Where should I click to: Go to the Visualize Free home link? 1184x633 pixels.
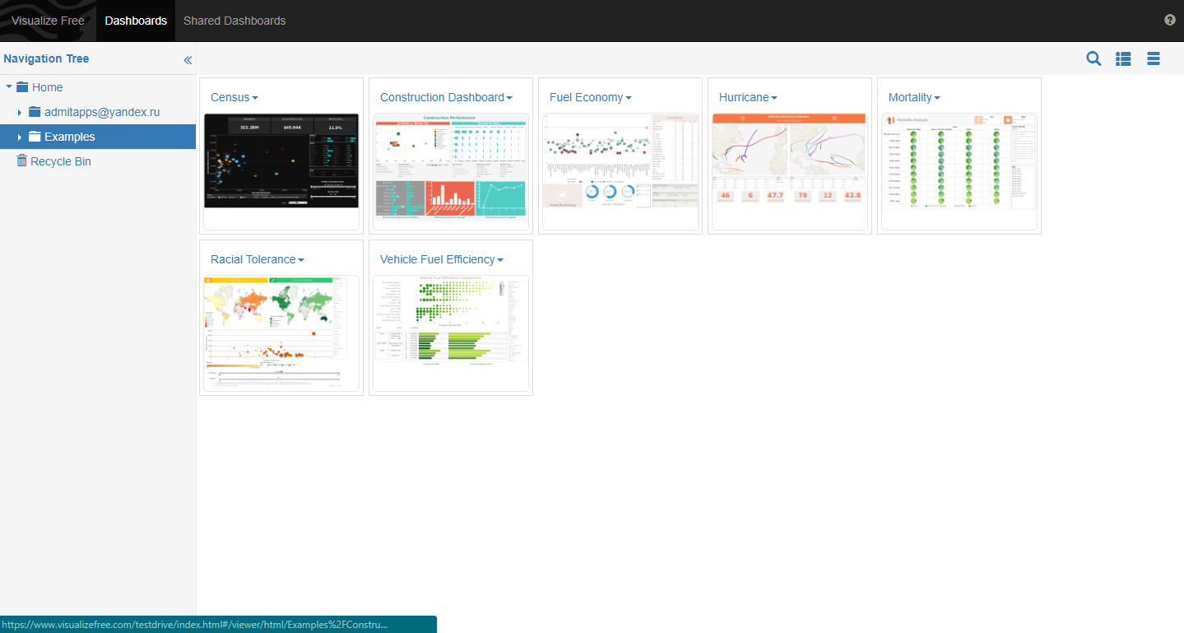point(48,21)
